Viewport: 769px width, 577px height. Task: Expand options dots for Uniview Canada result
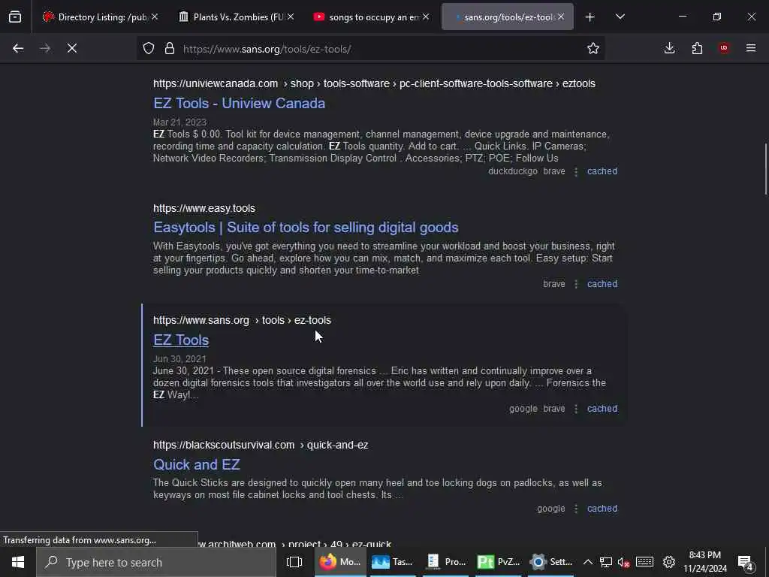click(576, 172)
